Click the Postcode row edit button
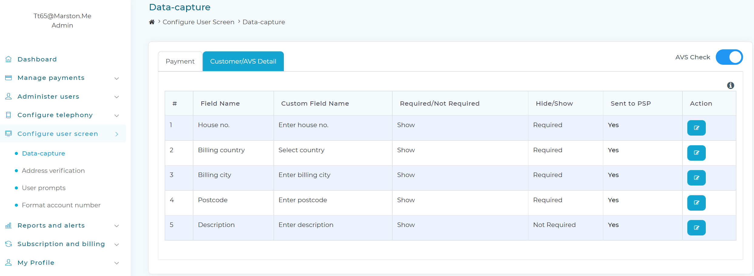 (x=696, y=203)
